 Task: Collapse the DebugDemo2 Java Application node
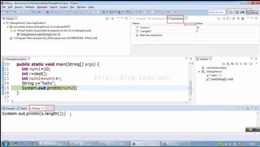[x=4, y=23]
